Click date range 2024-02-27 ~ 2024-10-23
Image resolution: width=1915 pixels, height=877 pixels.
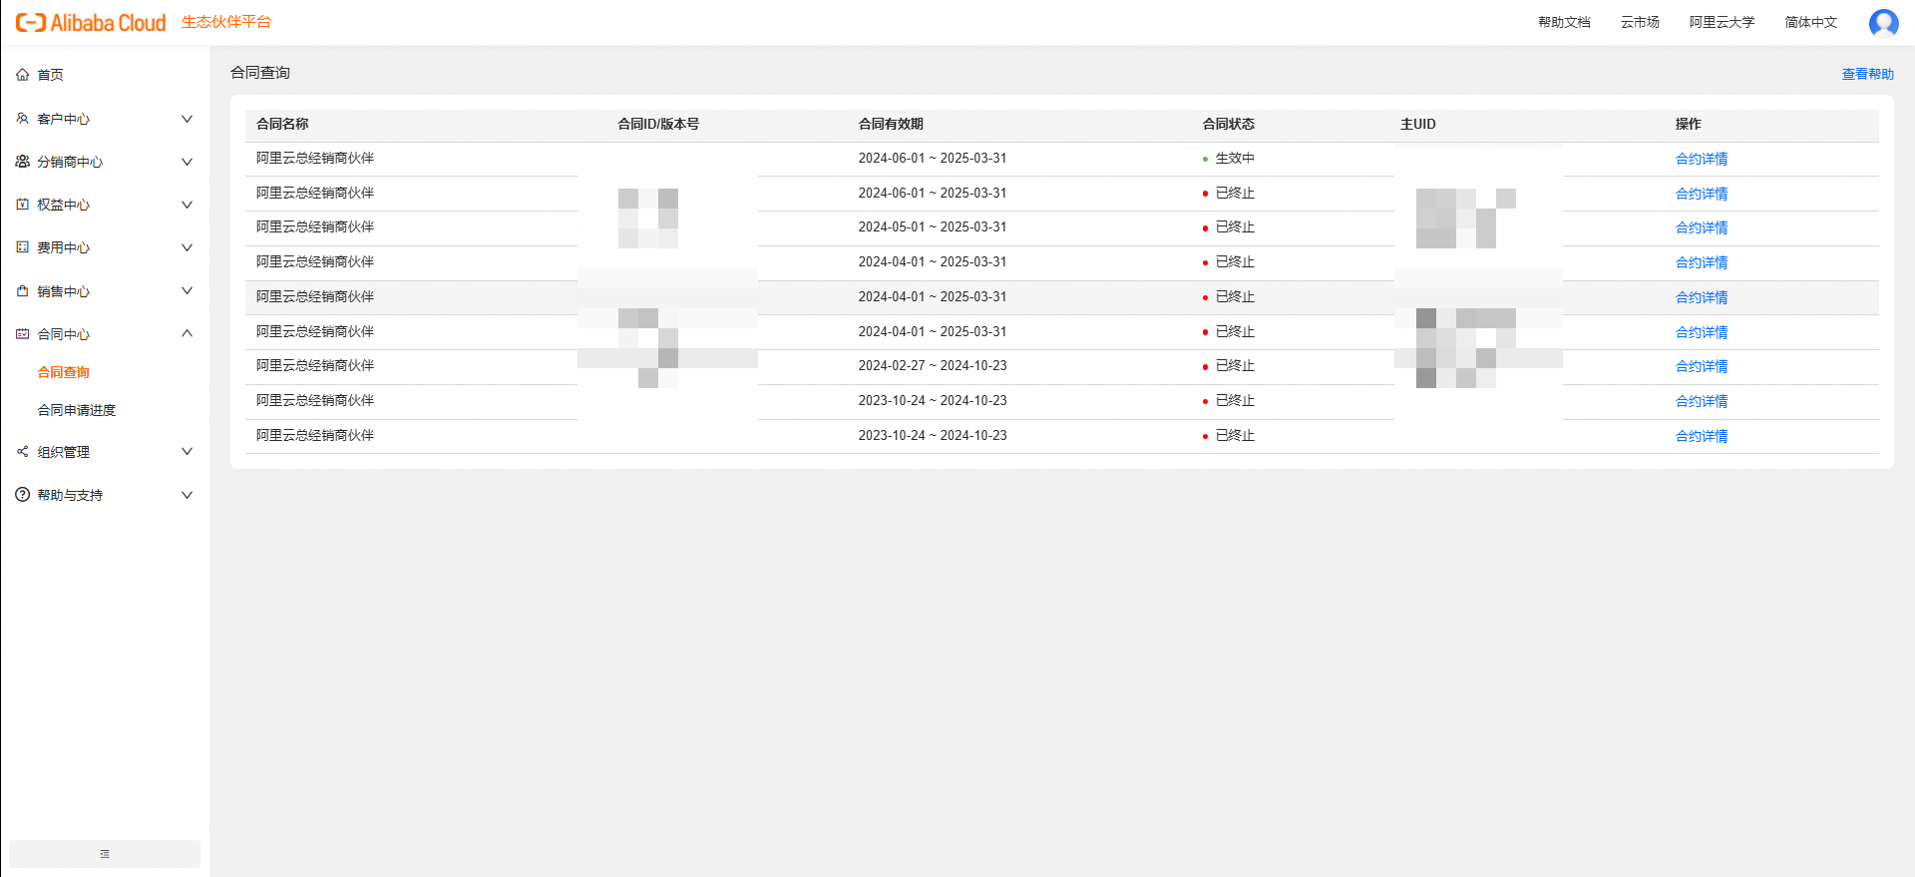[x=933, y=366]
